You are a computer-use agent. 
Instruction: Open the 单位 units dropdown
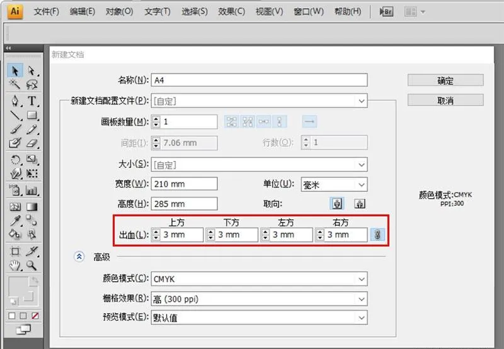pyautogui.click(x=334, y=184)
